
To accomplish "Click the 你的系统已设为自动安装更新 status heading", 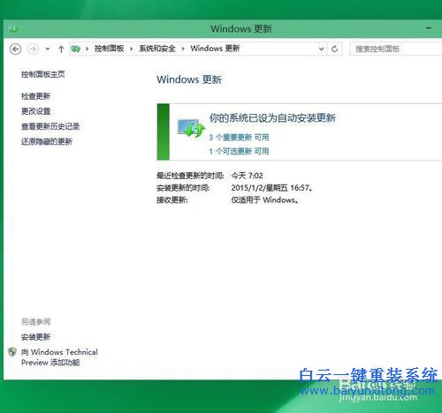I will coord(272,118).
